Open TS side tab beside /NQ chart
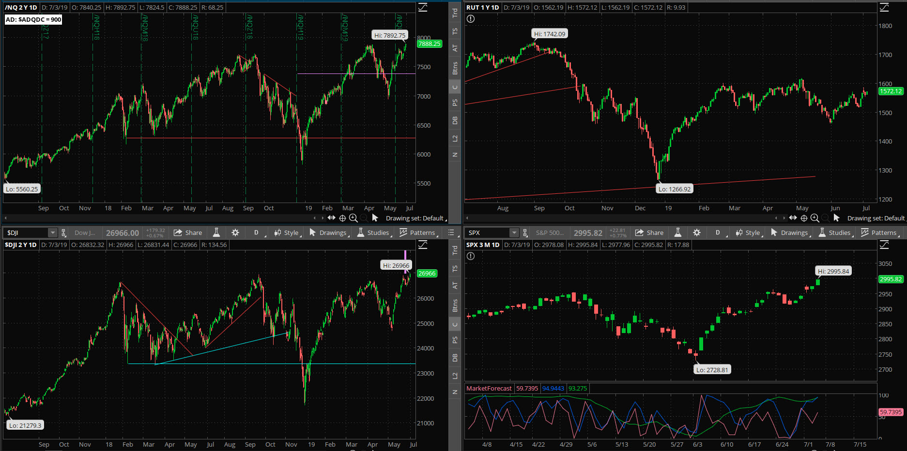The width and height of the screenshot is (907, 451). click(455, 31)
